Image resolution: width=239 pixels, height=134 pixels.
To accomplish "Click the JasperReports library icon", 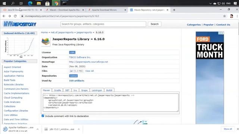I will pyautogui.click(x=46, y=42).
